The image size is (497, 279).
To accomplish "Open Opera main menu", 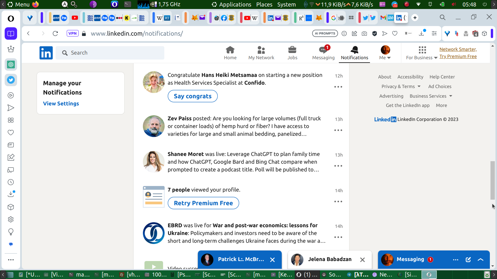I will (11, 19).
